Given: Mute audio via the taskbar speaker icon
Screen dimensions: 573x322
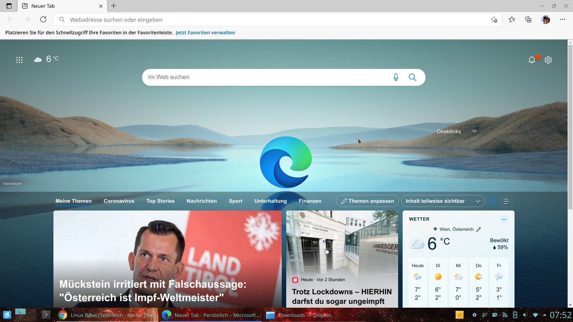Looking at the screenshot, I should [525, 315].
